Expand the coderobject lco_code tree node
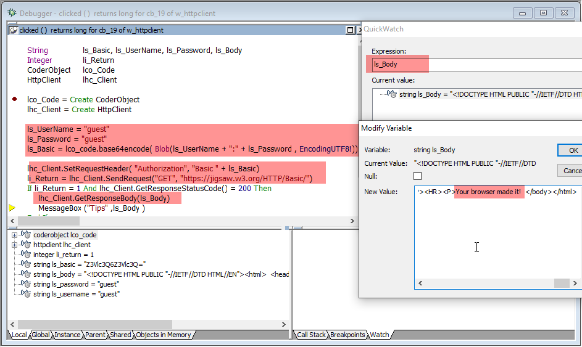582x347 pixels. click(14, 235)
